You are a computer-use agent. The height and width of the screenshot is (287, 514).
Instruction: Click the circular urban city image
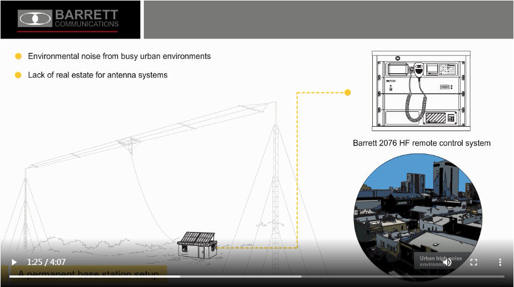click(418, 216)
